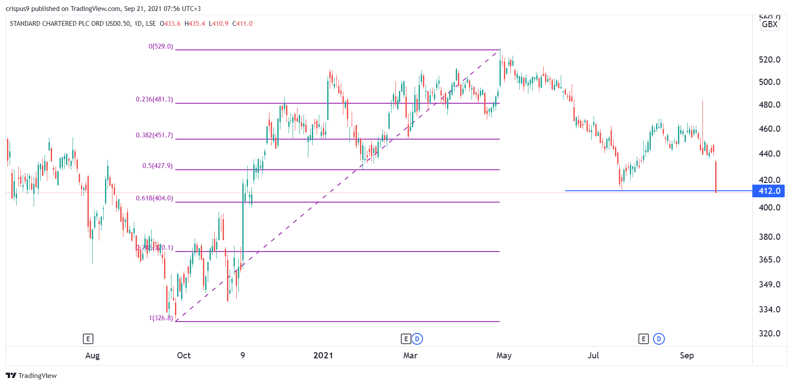Select the blue horizontal support line
The image size is (793, 385).
(658, 191)
